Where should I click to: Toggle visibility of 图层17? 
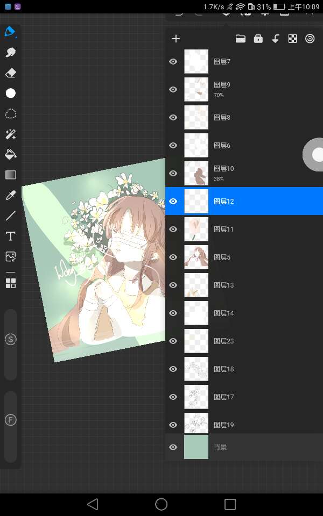click(x=173, y=397)
